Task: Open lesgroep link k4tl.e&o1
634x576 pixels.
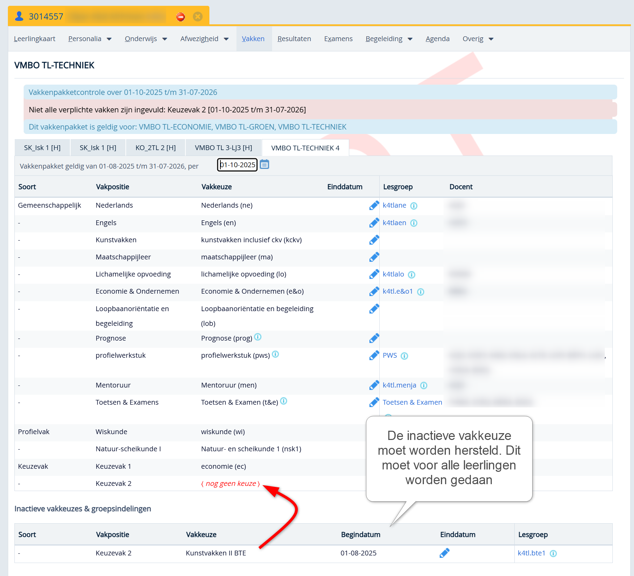Action: coord(398,292)
